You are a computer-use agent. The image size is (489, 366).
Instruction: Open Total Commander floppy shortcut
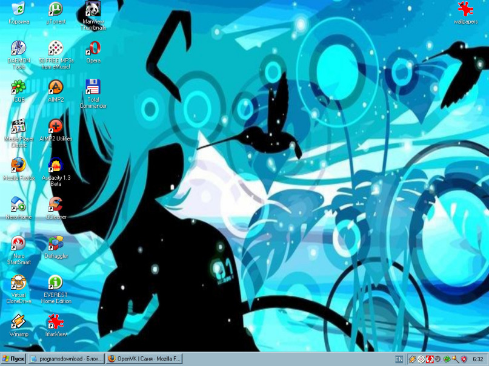pyautogui.click(x=93, y=94)
